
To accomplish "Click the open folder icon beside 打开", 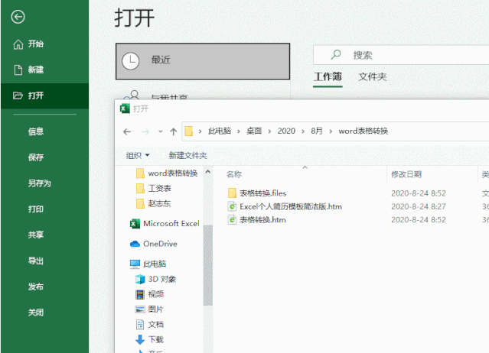I will (18, 96).
